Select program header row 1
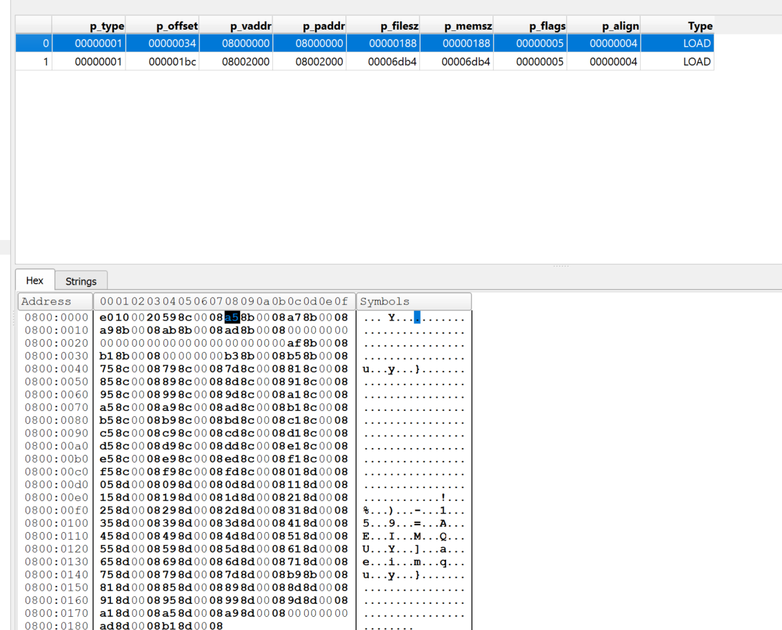The image size is (782, 630). pyautogui.click(x=276, y=61)
